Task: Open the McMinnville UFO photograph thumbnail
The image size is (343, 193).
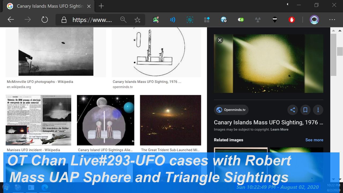Action: (x=56, y=51)
